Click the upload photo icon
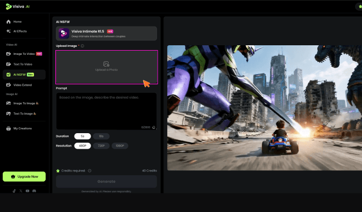Viewport: 362px width, 212px height. click(x=106, y=64)
